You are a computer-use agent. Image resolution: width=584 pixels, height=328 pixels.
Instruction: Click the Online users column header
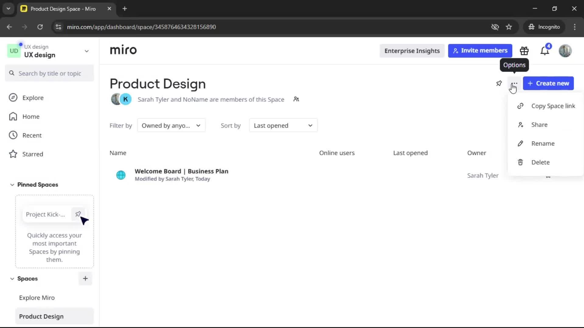[x=337, y=153]
